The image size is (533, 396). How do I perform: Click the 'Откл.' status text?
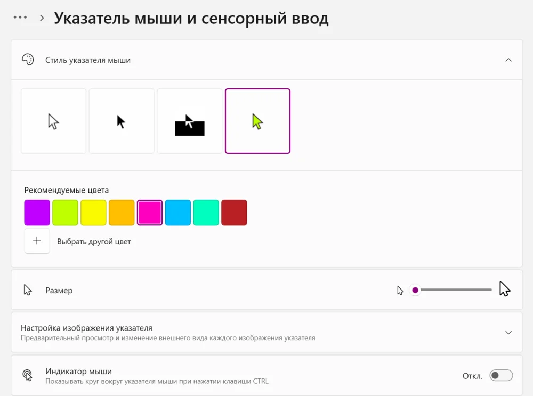(x=472, y=376)
